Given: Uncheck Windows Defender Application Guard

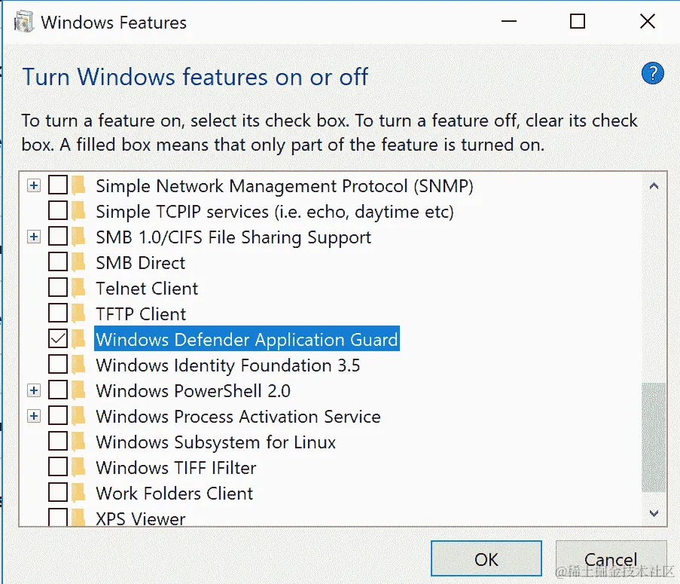Looking at the screenshot, I should point(58,338).
